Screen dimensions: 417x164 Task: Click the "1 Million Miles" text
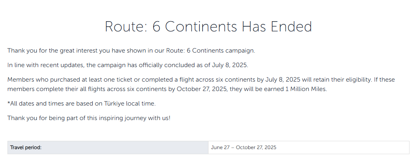[x=304, y=89]
